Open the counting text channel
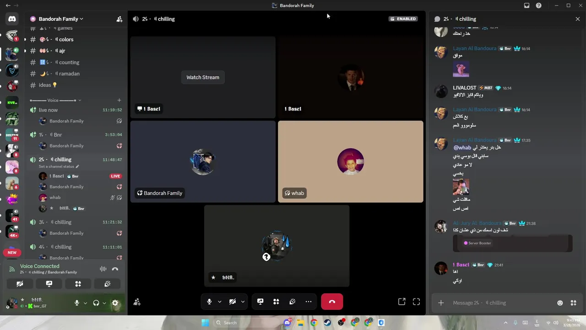 (x=76, y=62)
